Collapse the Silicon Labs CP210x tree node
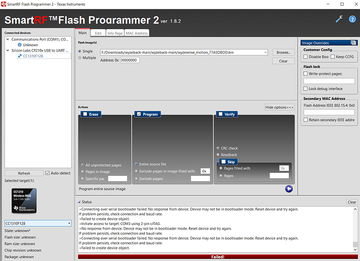This screenshot has height=261, width=360. pyautogui.click(x=7, y=50)
